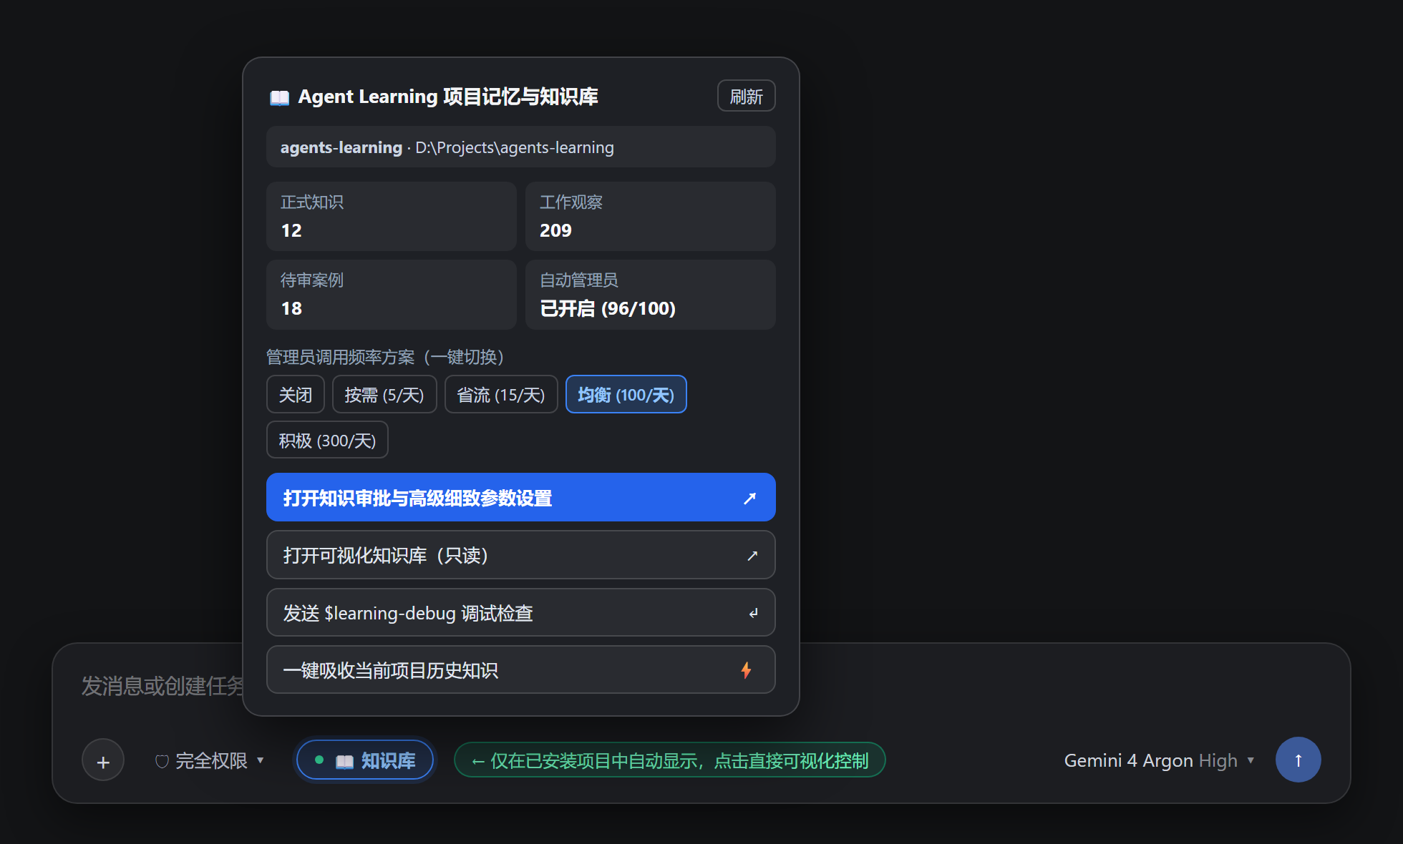1403x844 pixels.
Task: Click the 发消息或创建任务 message input field
Action: pyautogui.click(x=162, y=685)
